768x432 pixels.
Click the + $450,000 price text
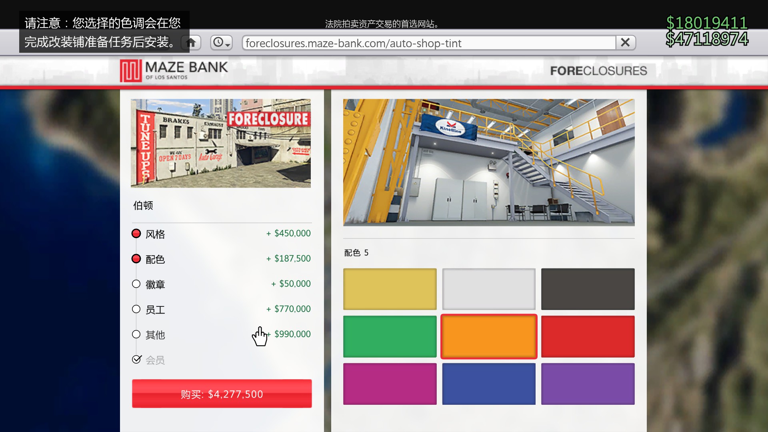[288, 233]
